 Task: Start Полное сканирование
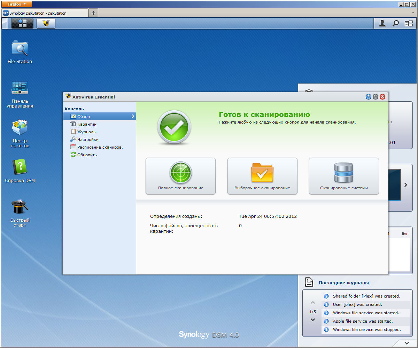[x=180, y=176]
